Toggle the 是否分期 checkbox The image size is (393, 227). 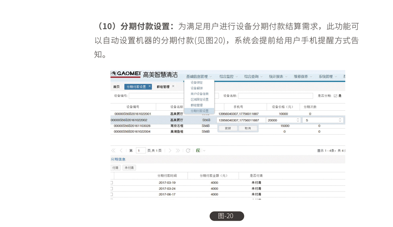pyautogui.click(x=335, y=96)
